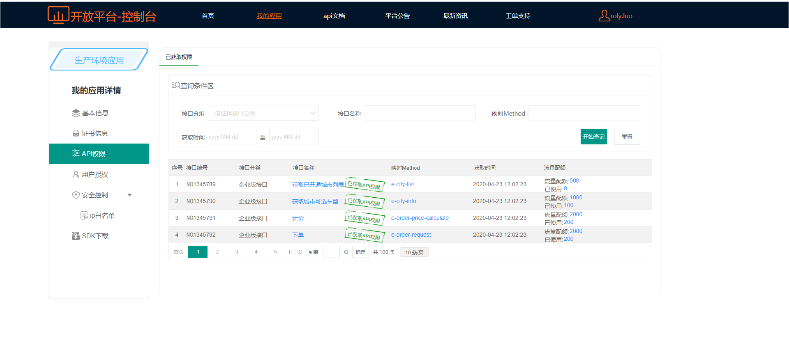Screen dimensions: 789x347
Task: Open the 10 条/页 page size selector
Action: pos(414,252)
